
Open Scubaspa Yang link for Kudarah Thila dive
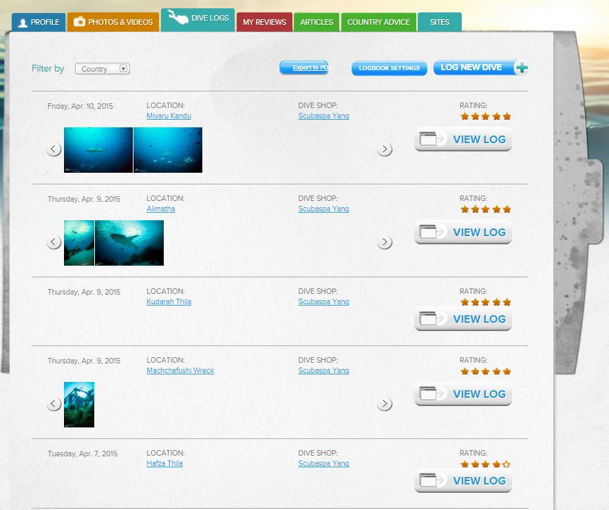point(323,301)
